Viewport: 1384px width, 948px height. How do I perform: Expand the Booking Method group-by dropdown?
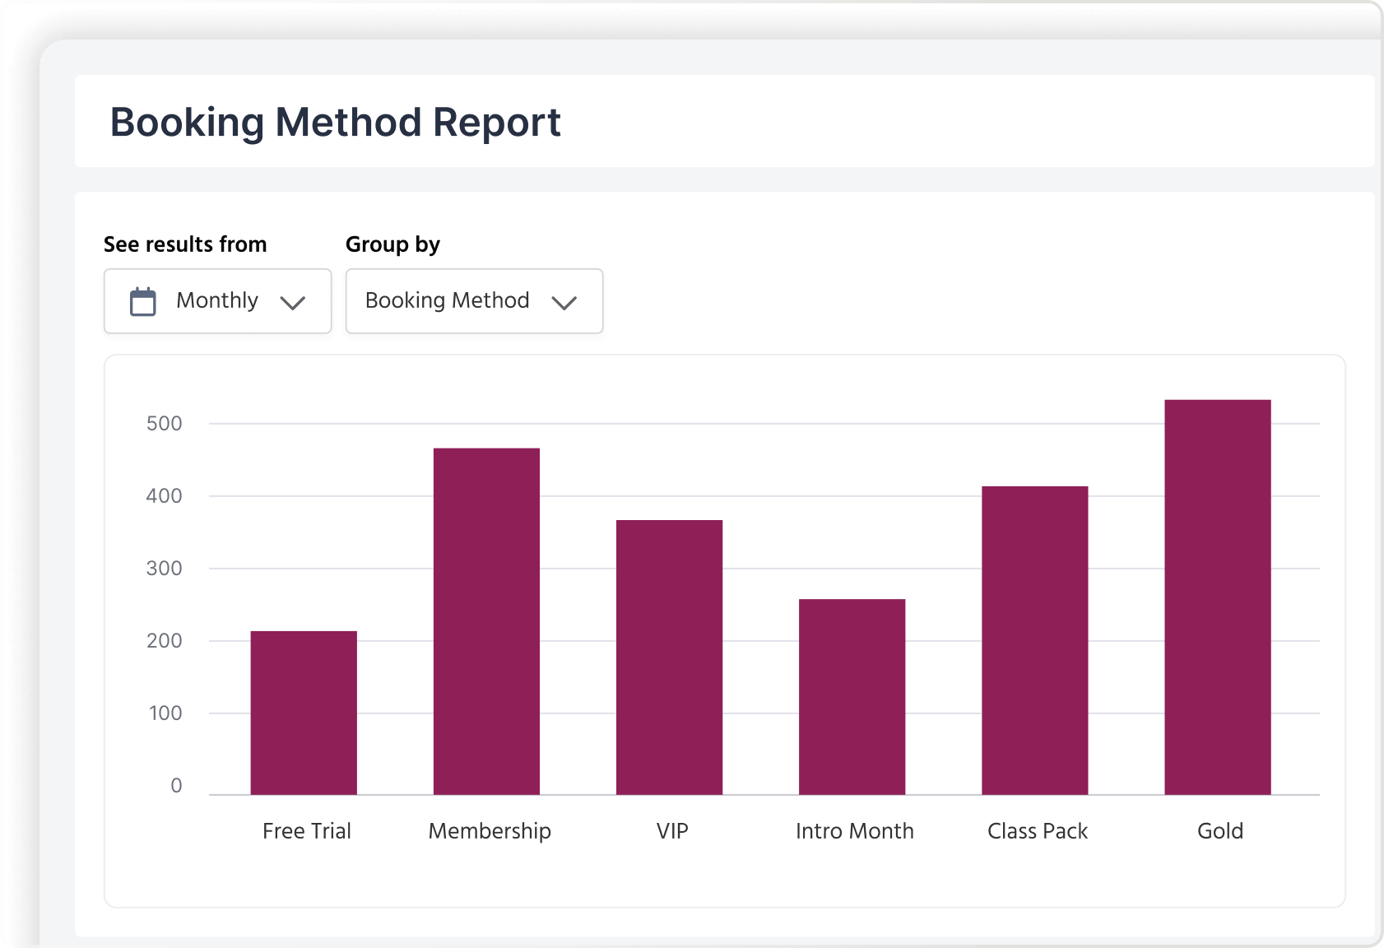click(474, 301)
